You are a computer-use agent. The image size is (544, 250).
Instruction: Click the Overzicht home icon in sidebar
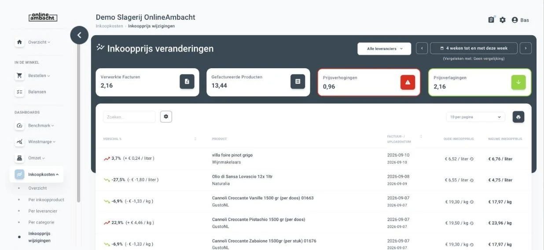coord(19,42)
